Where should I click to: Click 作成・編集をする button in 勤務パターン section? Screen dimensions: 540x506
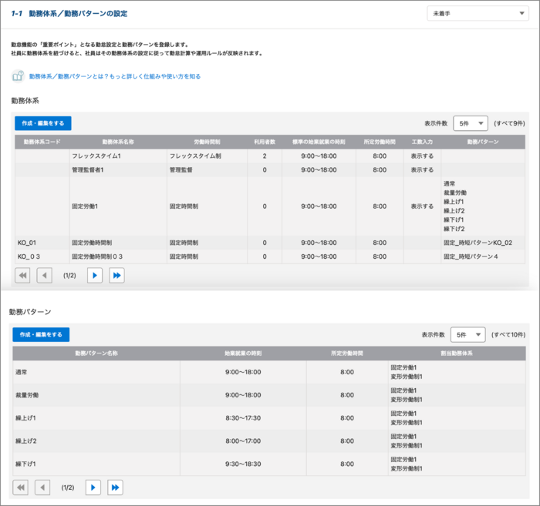coord(41,334)
